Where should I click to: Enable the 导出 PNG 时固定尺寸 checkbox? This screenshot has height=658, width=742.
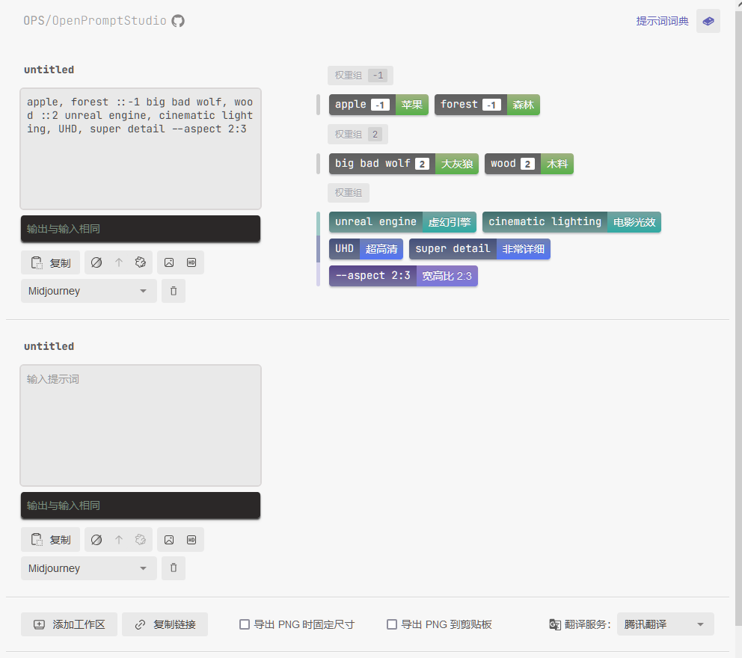coord(243,624)
